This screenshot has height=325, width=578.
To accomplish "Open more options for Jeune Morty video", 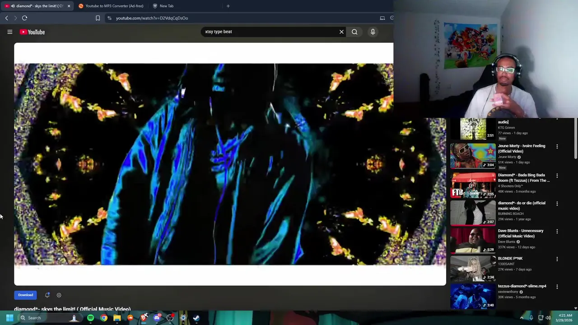I will coord(557,147).
